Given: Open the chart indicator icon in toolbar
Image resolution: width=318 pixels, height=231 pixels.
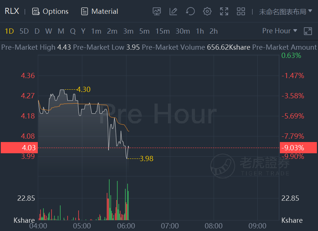Looking at the screenshot, I should (x=156, y=11).
